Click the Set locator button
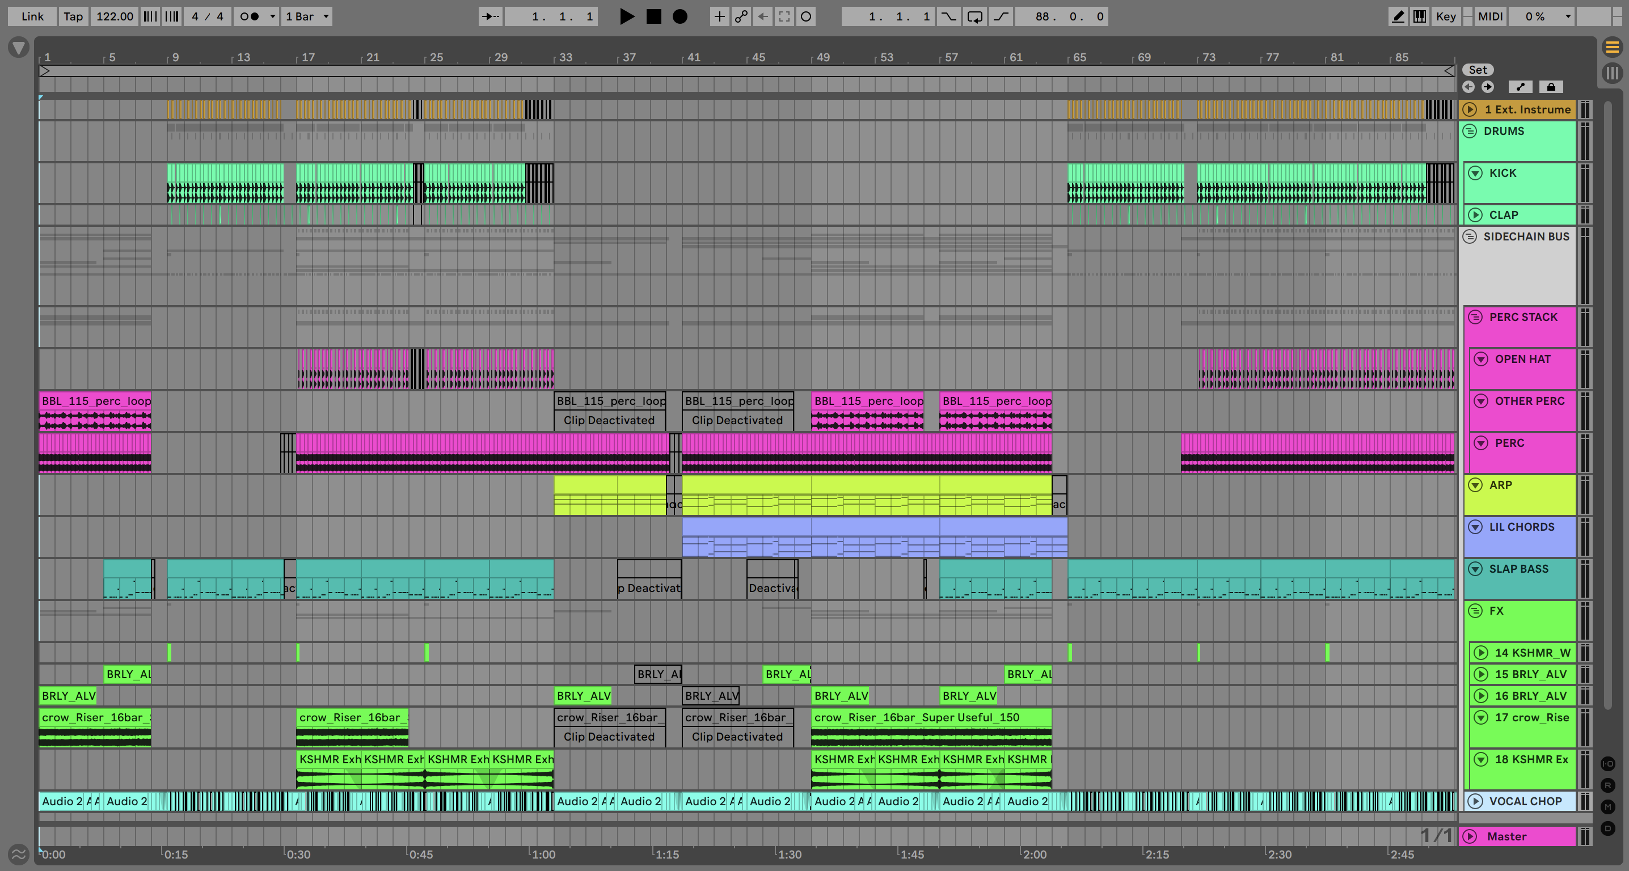 point(1477,70)
